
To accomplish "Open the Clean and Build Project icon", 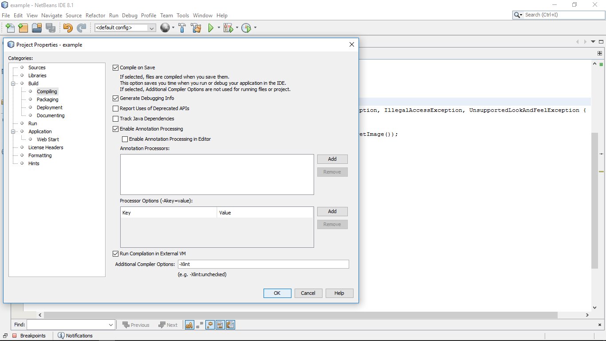I will click(x=196, y=28).
